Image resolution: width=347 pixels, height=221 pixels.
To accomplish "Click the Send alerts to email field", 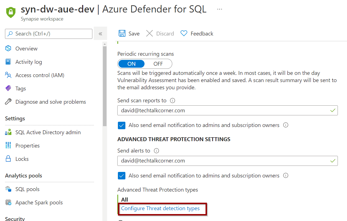I will tap(227, 161).
